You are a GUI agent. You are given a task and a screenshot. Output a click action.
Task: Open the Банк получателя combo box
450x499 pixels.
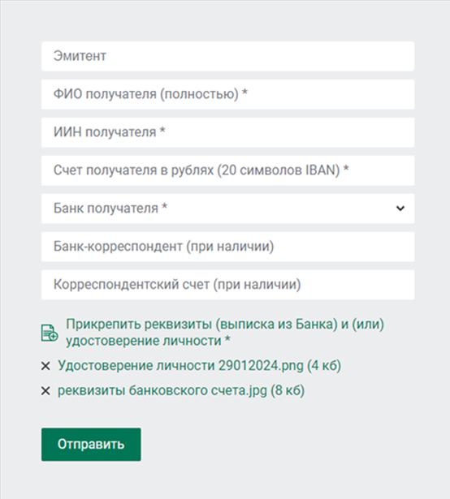click(228, 209)
